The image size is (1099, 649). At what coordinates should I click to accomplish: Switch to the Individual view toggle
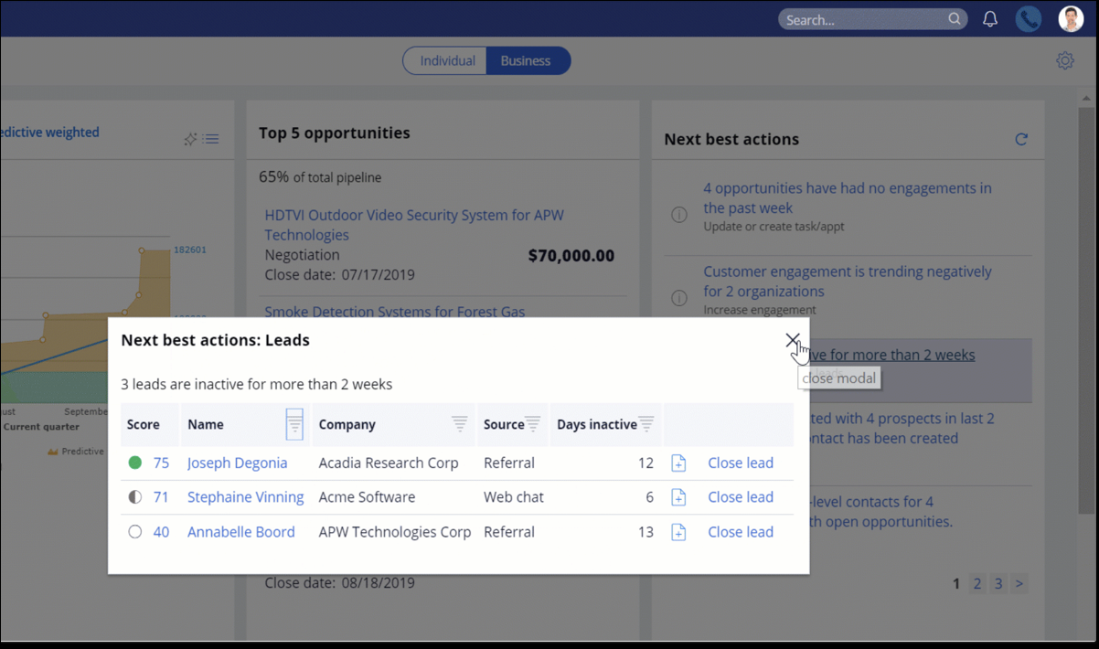[447, 61]
